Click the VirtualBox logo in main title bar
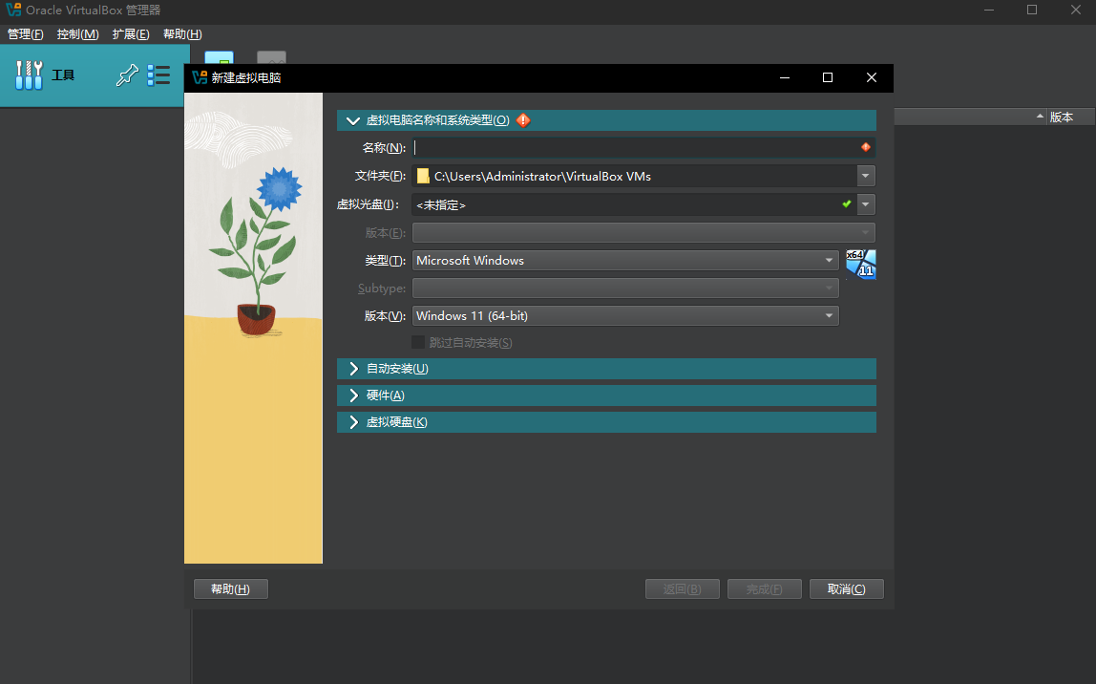The height and width of the screenshot is (684, 1096). click(x=13, y=10)
